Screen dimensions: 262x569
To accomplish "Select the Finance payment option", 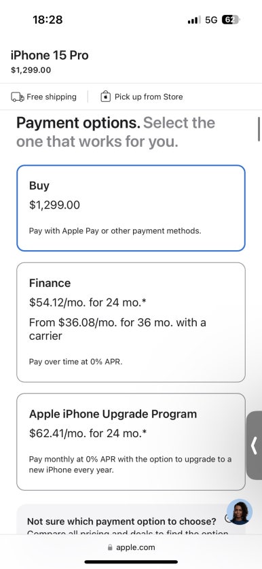I will click(131, 322).
